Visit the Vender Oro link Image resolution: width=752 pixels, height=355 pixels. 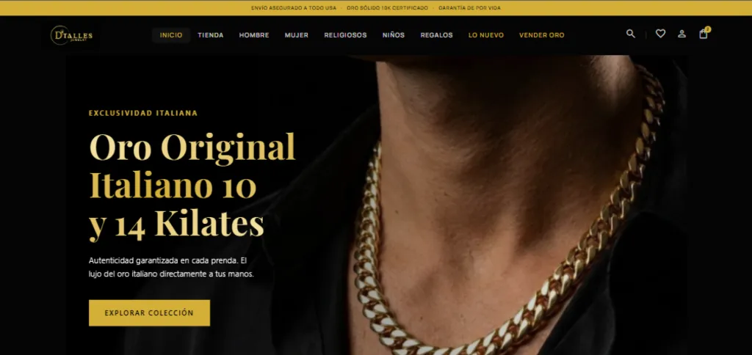tap(541, 35)
